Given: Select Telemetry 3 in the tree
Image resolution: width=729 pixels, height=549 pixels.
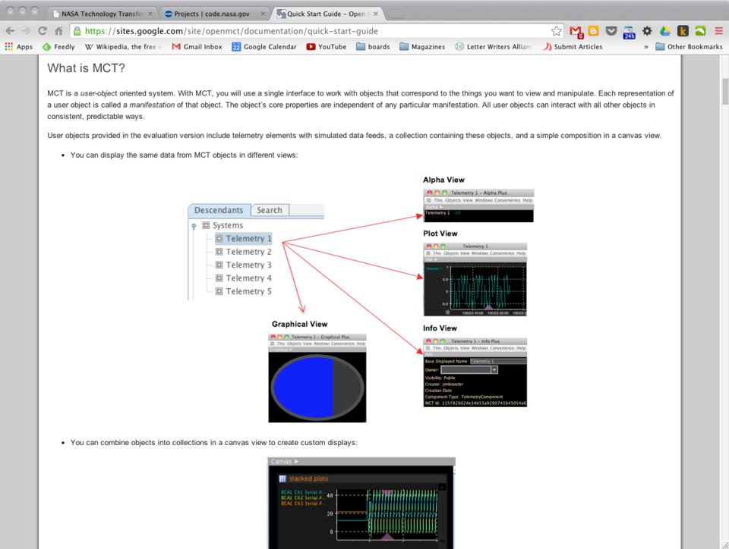Looking at the screenshot, I should [244, 265].
